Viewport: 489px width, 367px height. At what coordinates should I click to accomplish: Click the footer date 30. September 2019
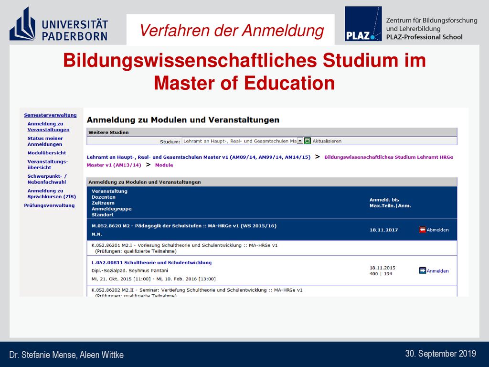tap(441, 354)
